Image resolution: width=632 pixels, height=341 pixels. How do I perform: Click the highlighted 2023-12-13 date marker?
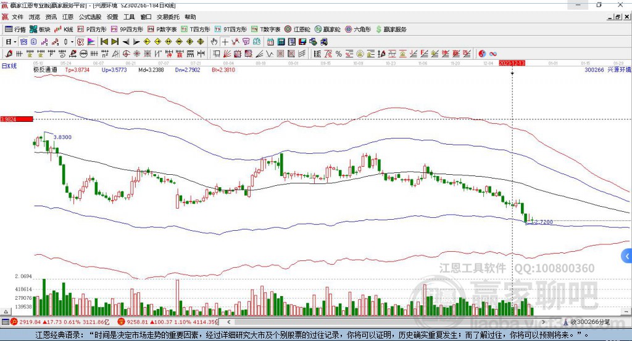point(512,63)
